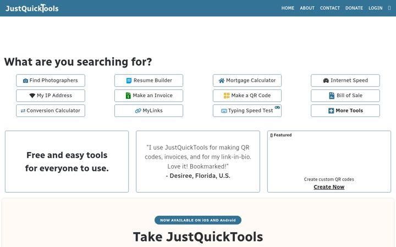Click '- Desiree, Florida, U.S.' attribution text
396x247 pixels.
[198, 176]
